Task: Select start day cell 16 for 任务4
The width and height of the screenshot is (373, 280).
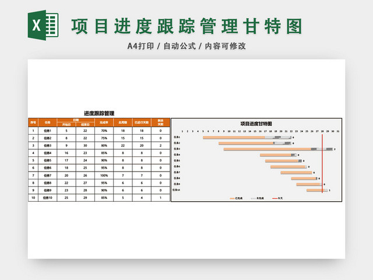Action: 66,153
